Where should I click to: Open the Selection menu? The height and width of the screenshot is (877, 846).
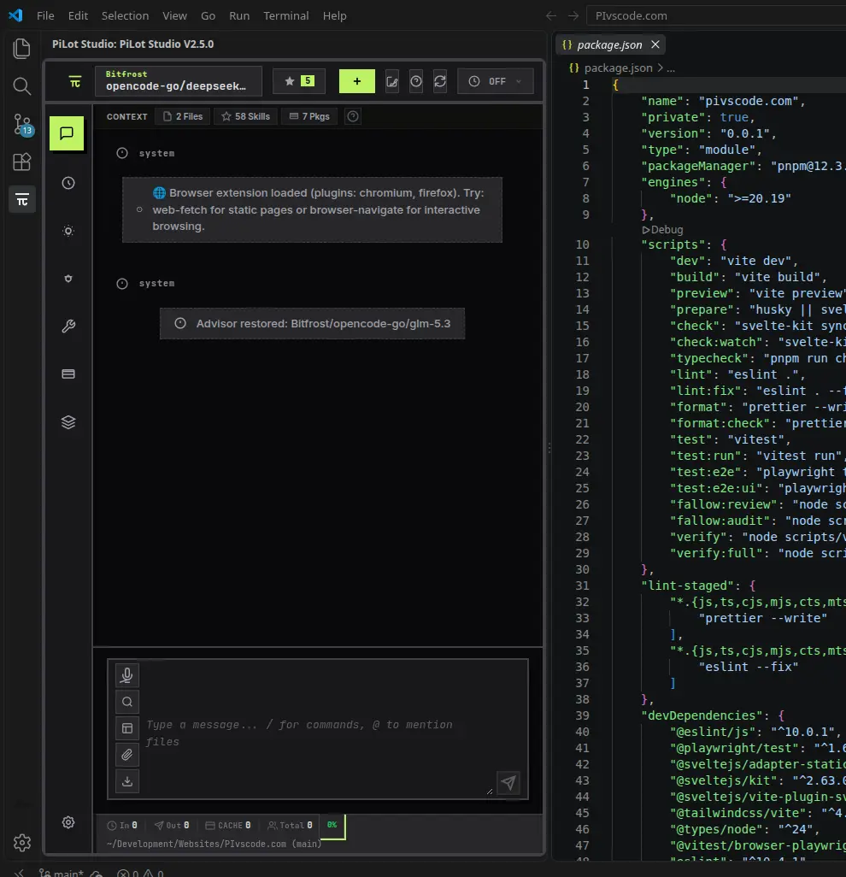pyautogui.click(x=126, y=15)
